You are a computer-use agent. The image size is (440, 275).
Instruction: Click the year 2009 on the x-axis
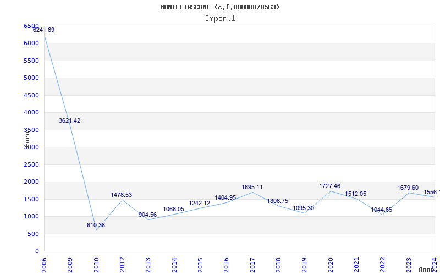70,265
